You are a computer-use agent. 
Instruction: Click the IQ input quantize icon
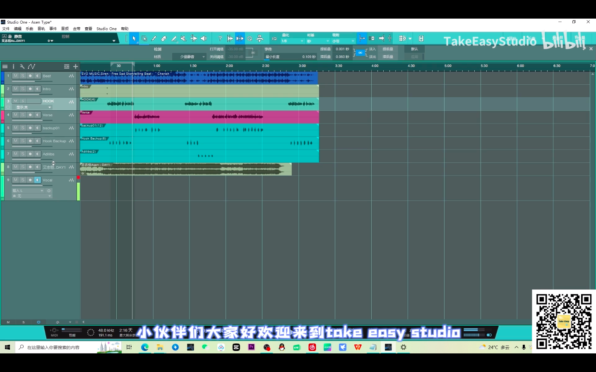coord(274,38)
